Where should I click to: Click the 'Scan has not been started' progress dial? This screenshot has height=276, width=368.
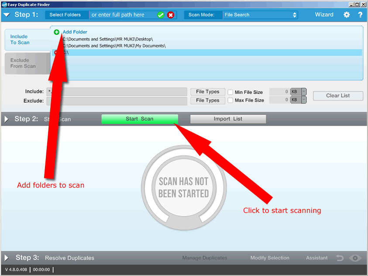[184, 188]
